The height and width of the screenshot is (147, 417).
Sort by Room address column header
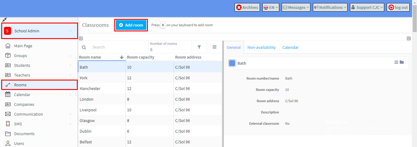point(198,57)
